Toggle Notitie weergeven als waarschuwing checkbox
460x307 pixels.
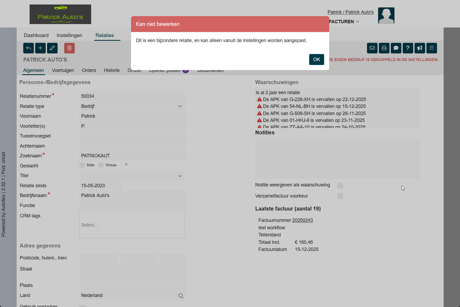tap(340, 186)
